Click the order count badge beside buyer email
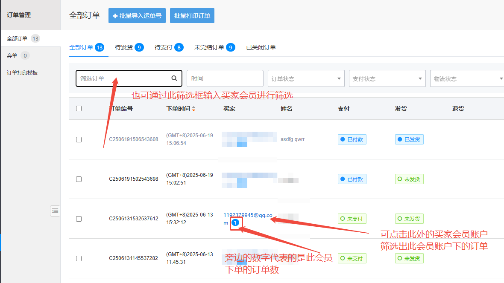Image resolution: width=504 pixels, height=283 pixels. [x=235, y=222]
